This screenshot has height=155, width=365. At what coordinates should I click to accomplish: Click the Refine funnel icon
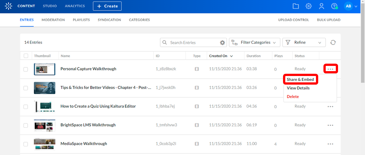click(288, 43)
